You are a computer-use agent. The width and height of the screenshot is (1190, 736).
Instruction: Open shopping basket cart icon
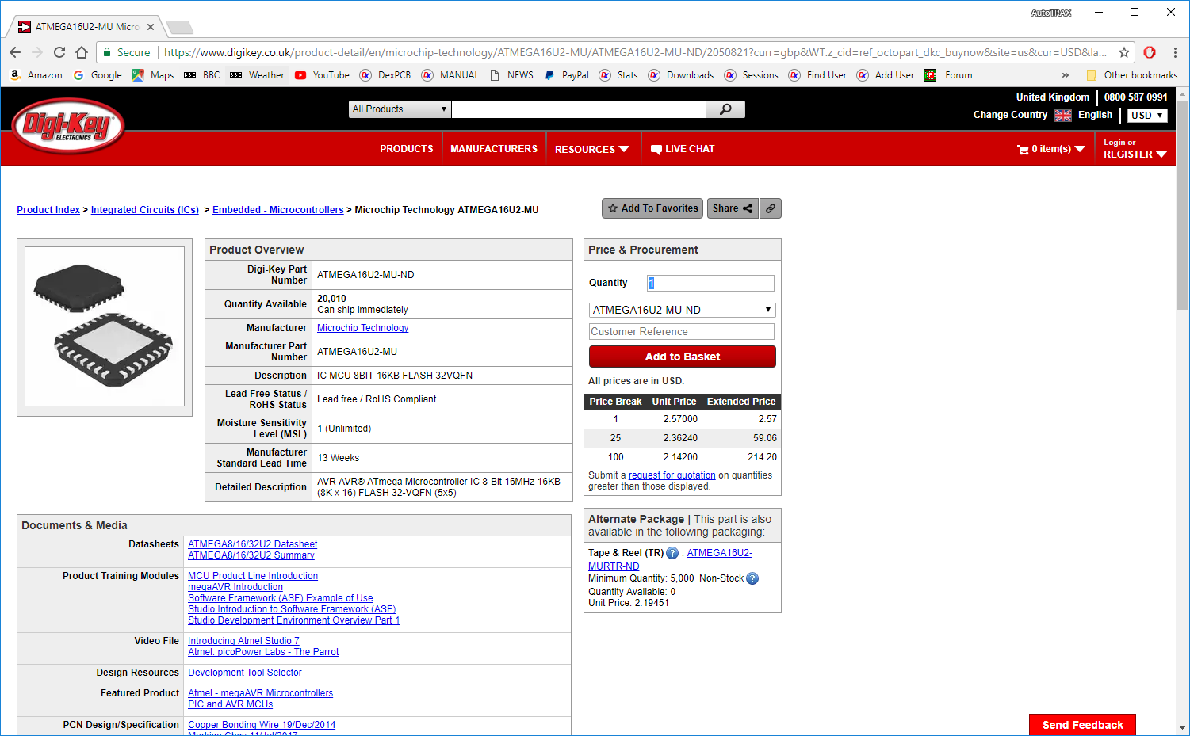click(x=1023, y=149)
